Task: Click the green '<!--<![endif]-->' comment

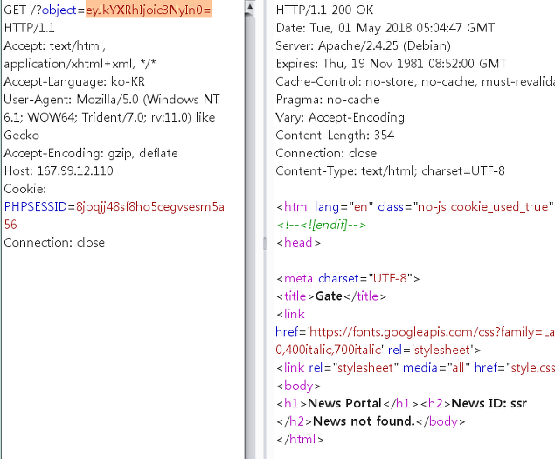Action: pos(321,225)
